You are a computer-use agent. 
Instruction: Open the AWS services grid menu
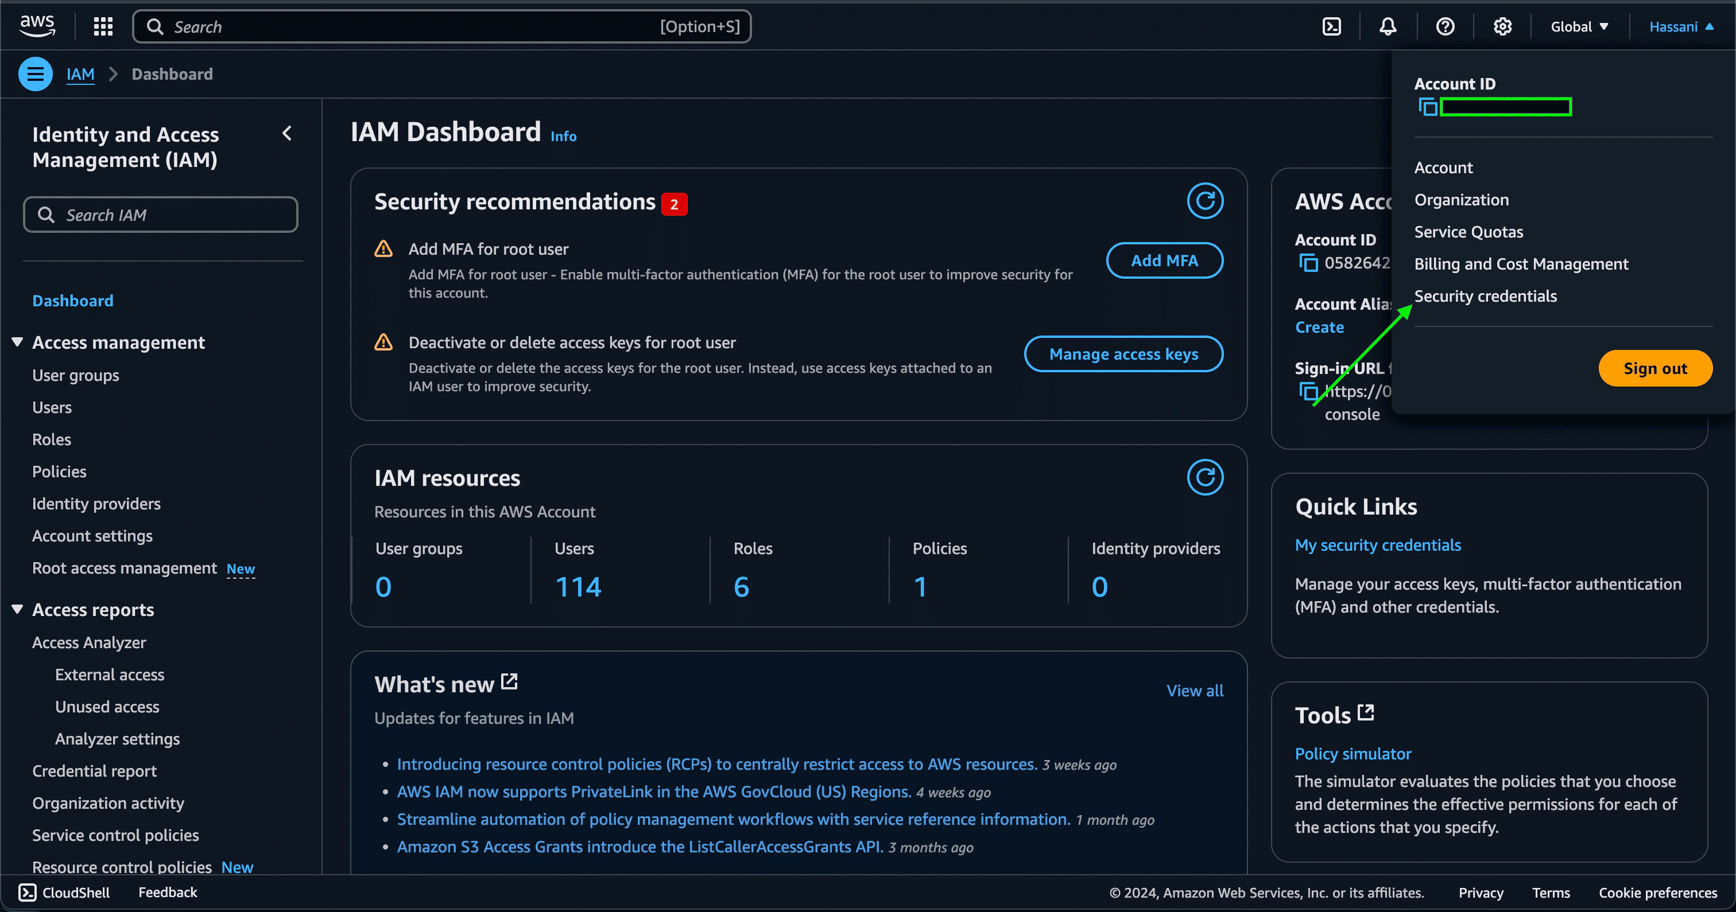[x=103, y=27]
